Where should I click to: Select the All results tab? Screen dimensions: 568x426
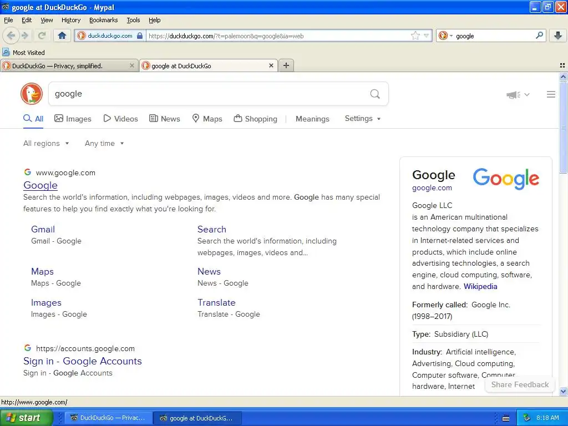33,119
